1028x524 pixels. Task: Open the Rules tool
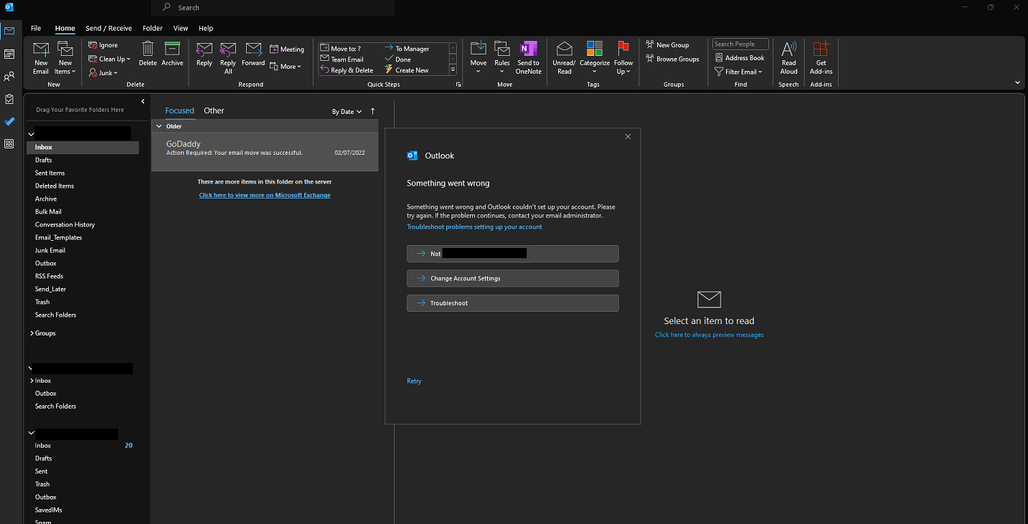click(x=502, y=57)
